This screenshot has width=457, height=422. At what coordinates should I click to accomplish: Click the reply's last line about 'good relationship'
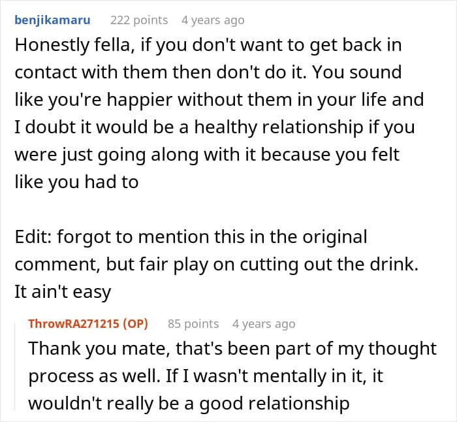[188, 404]
